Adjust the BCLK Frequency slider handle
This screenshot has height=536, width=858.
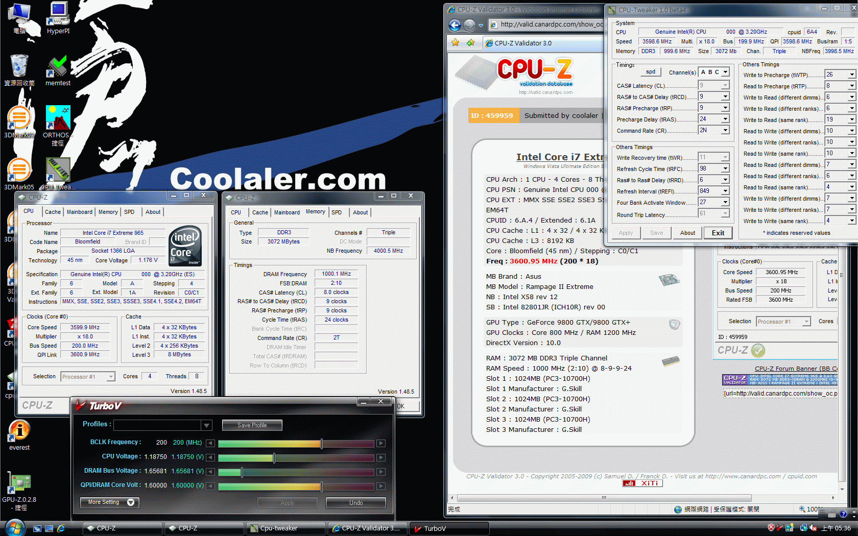pyautogui.click(x=321, y=444)
